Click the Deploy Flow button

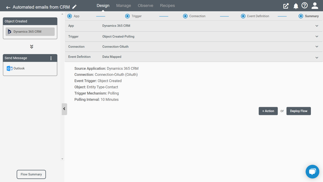(299, 111)
